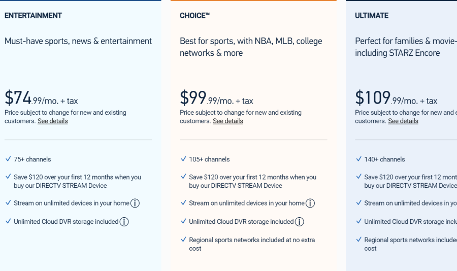Click the $99.99/mo. price text
The height and width of the screenshot is (271, 457).
click(216, 98)
